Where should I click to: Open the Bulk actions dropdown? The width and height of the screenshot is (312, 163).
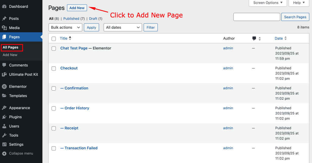click(x=66, y=27)
